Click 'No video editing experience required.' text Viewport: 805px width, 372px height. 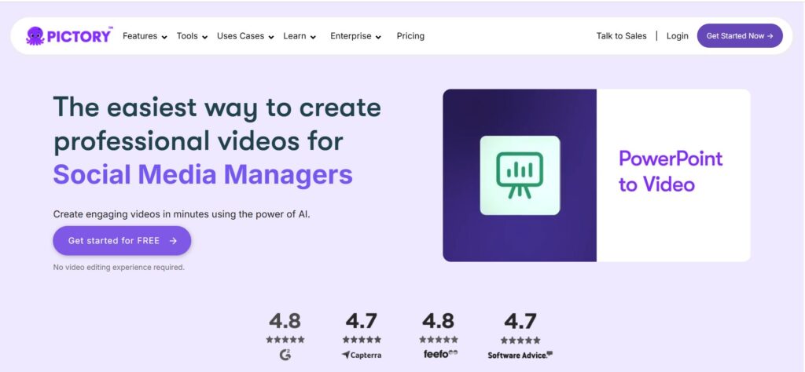pos(119,268)
